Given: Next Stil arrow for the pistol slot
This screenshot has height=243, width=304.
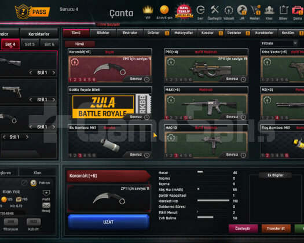Looking at the screenshot, I should [54, 100].
